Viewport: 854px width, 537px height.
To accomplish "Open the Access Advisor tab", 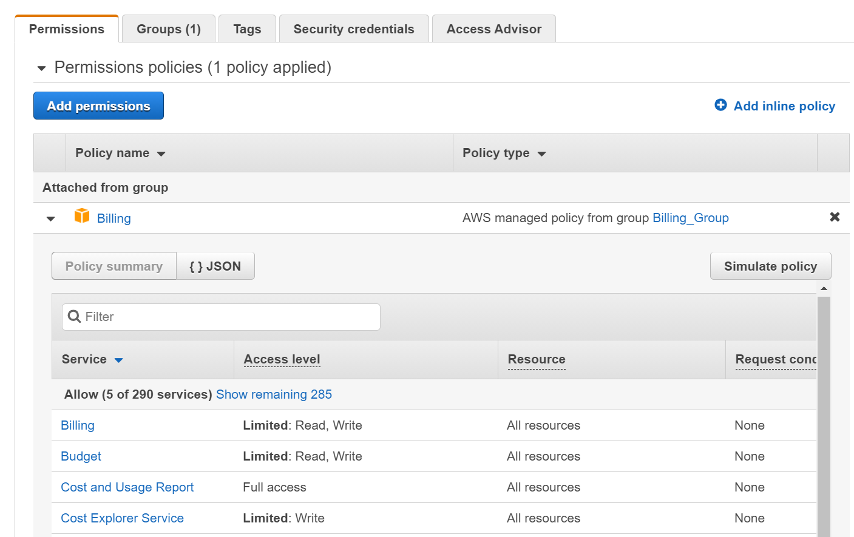I will 493,29.
